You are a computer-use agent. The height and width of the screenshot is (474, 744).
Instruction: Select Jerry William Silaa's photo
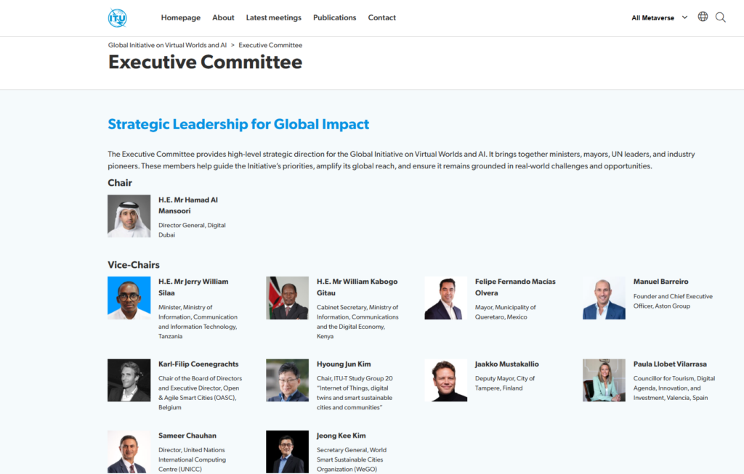click(x=129, y=298)
